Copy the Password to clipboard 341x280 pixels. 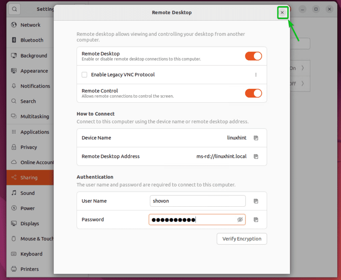tap(256, 220)
